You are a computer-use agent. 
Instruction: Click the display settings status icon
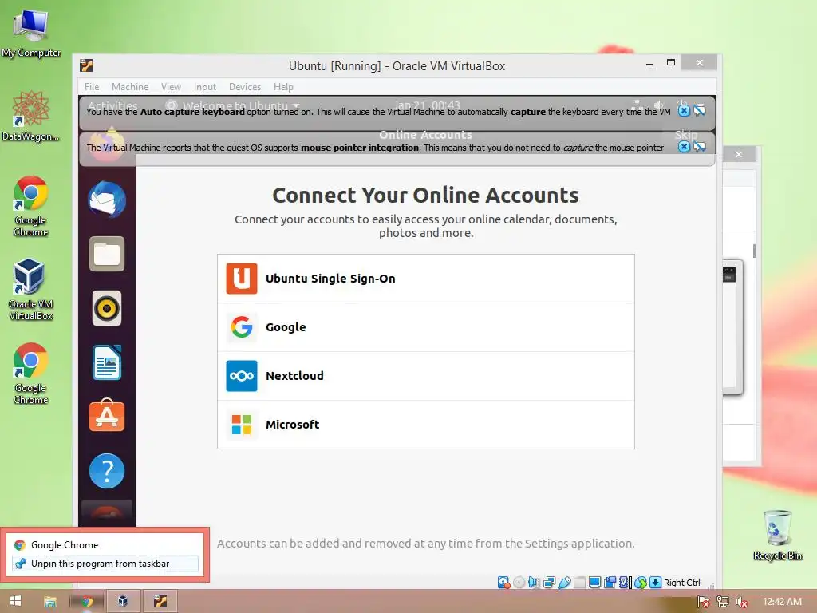(x=594, y=582)
